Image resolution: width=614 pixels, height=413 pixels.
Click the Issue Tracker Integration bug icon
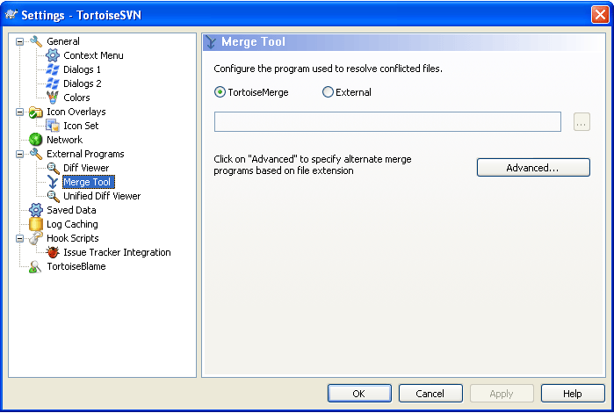click(x=53, y=252)
